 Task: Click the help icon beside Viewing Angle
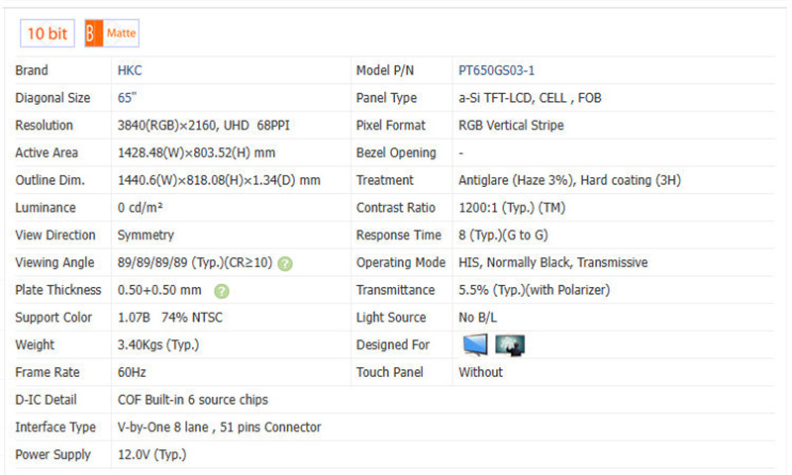285,263
